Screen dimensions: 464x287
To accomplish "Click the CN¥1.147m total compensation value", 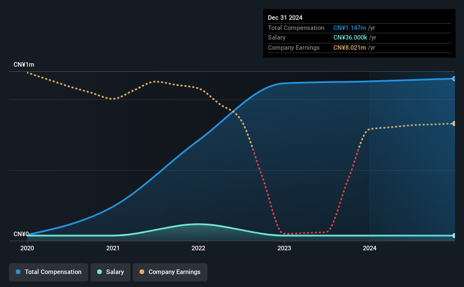I will coord(349,28).
